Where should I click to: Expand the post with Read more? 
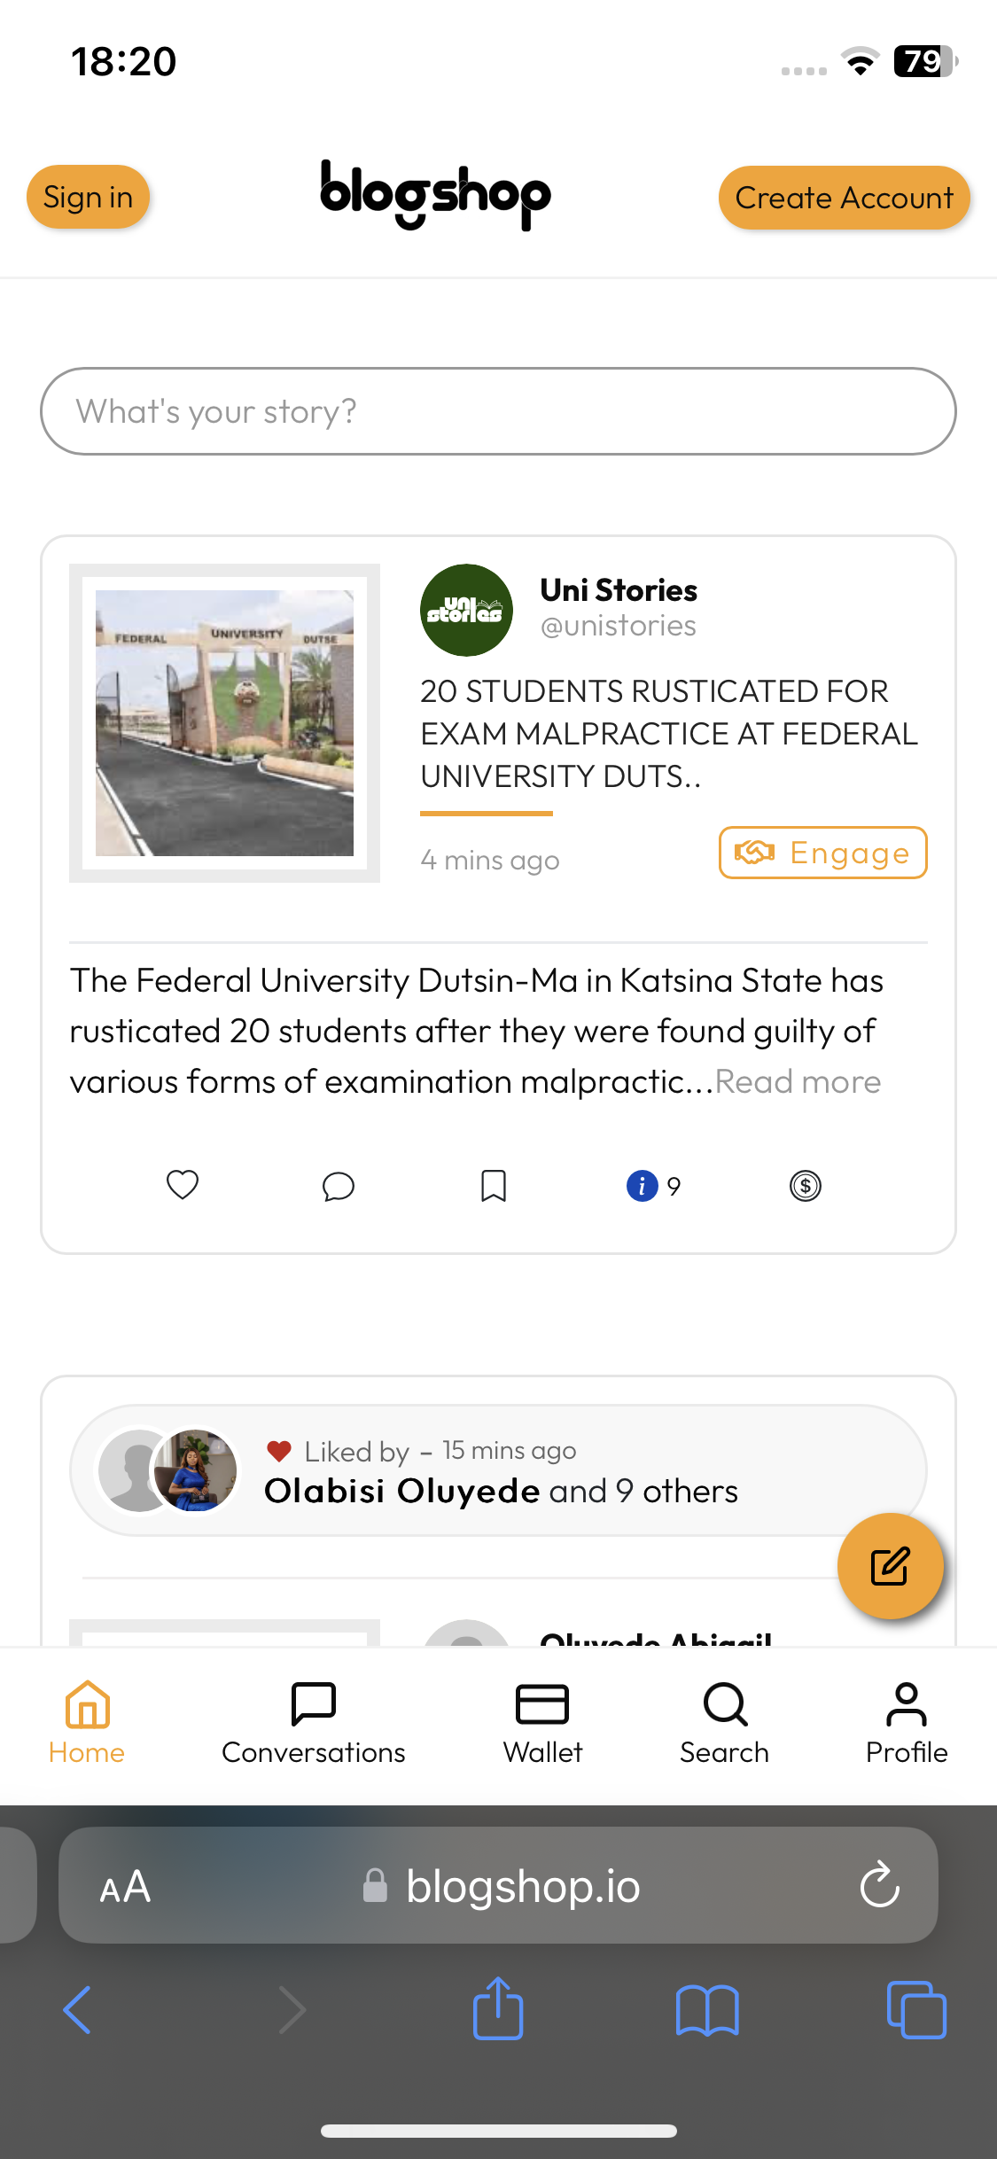pos(798,1082)
